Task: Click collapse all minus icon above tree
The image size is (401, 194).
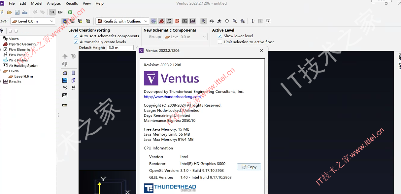Action: tap(10, 31)
